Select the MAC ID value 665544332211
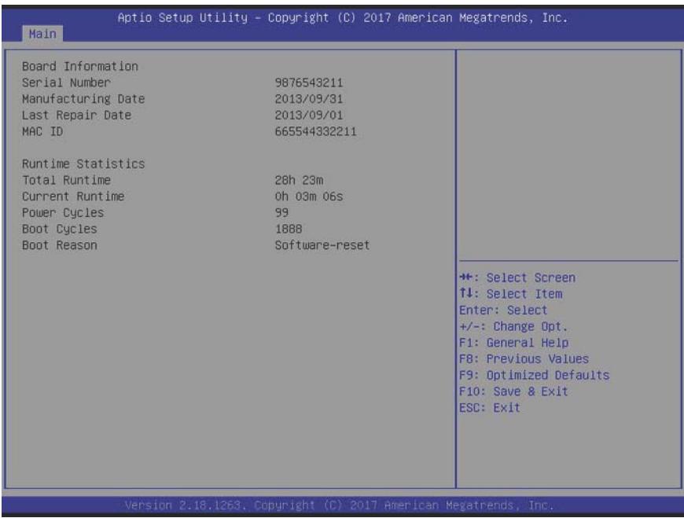Viewport: 684px width, 518px height. coord(315,131)
